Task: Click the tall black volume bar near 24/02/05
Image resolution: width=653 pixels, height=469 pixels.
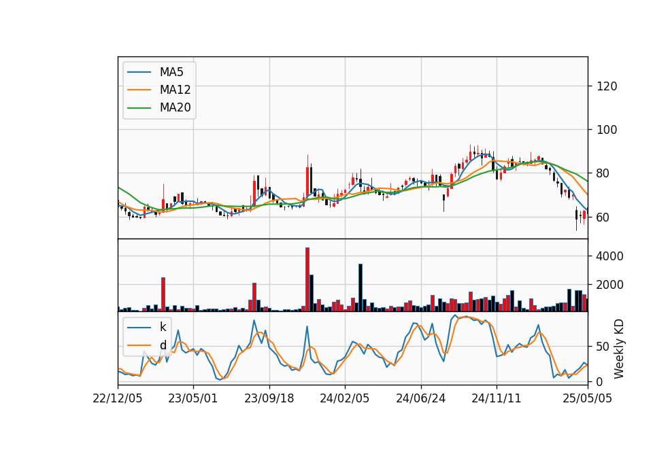Action: click(x=361, y=288)
